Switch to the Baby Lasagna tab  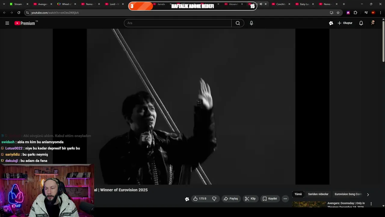[304, 4]
